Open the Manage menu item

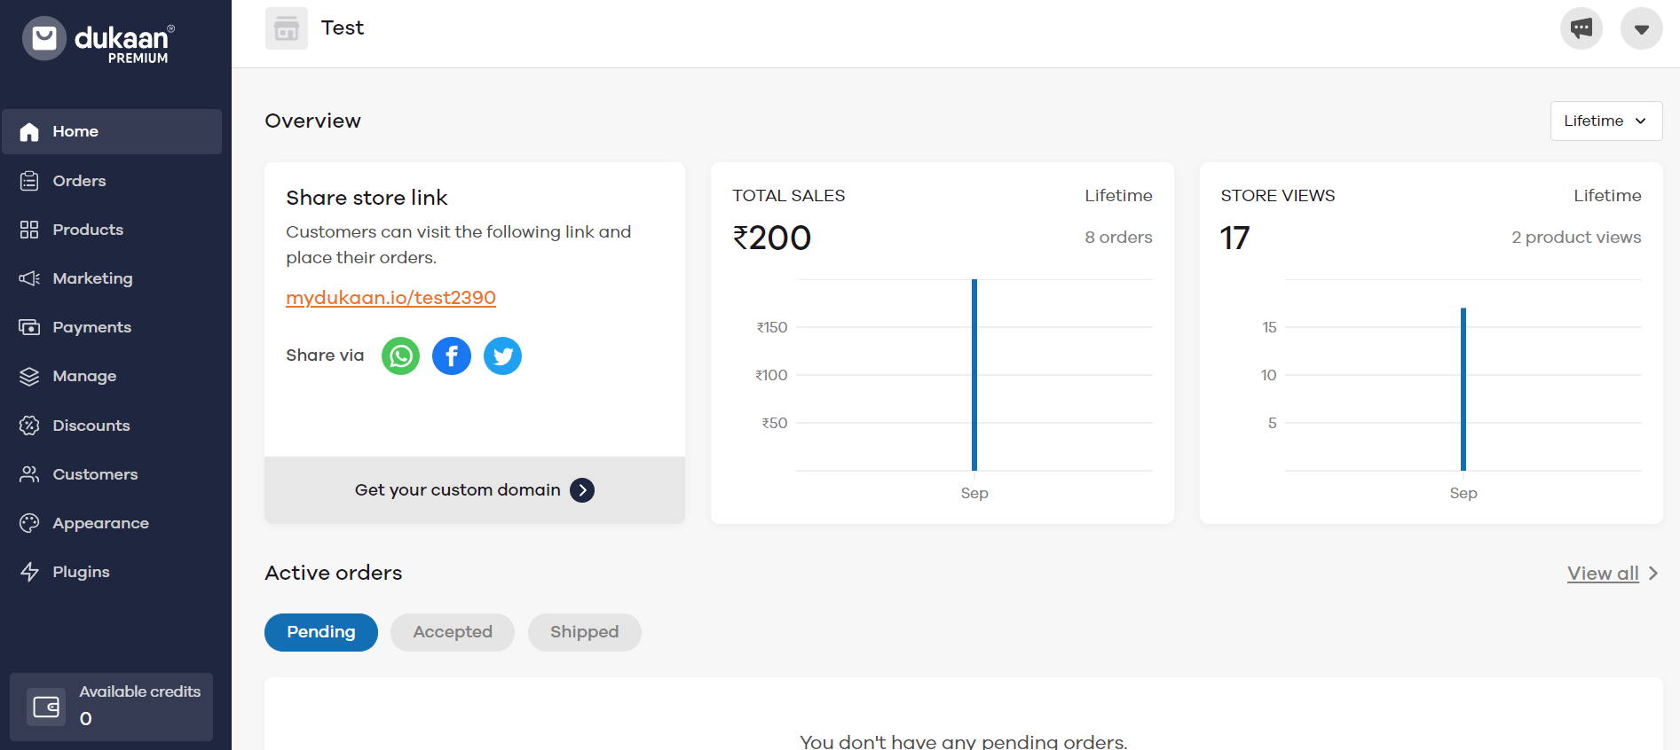pos(112,376)
